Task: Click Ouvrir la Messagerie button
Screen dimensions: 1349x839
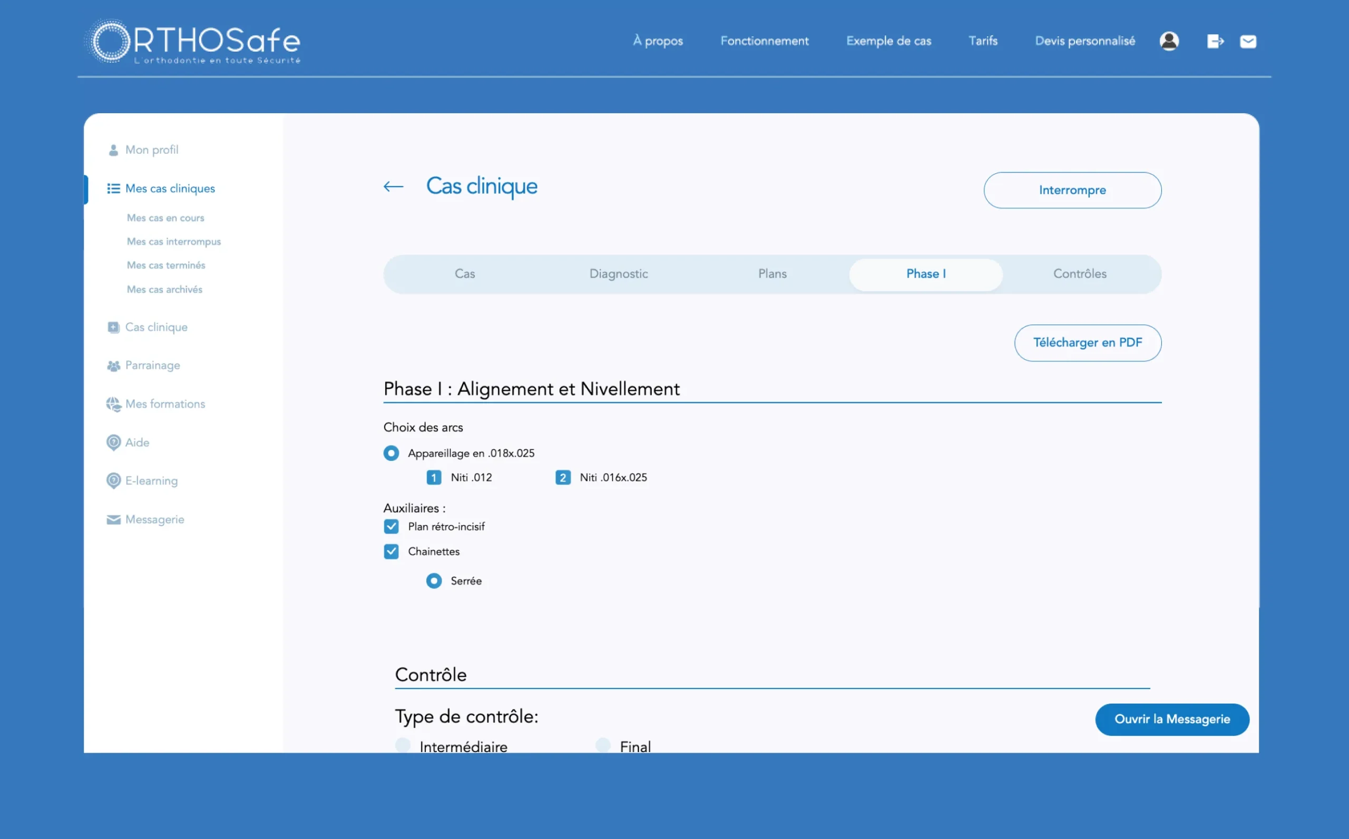Action: point(1172,719)
